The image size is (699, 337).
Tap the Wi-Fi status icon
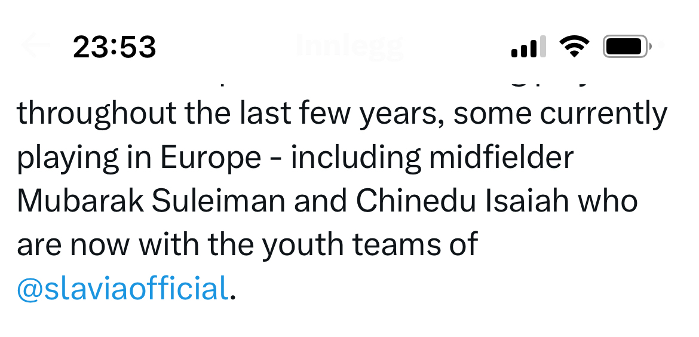[x=574, y=47]
